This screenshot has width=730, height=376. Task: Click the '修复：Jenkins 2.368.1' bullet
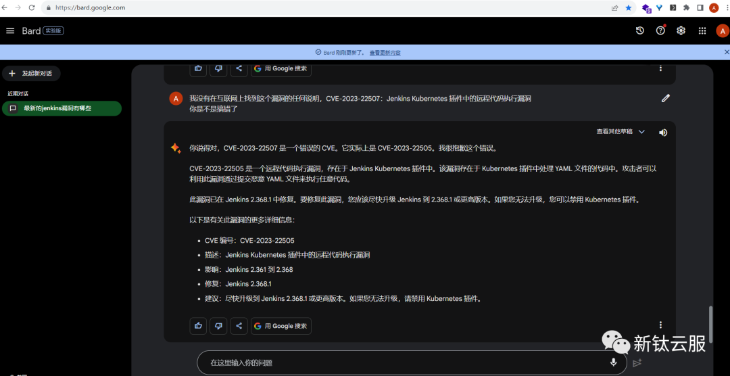pos(239,284)
